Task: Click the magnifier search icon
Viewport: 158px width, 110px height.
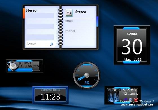Action: coord(51,44)
